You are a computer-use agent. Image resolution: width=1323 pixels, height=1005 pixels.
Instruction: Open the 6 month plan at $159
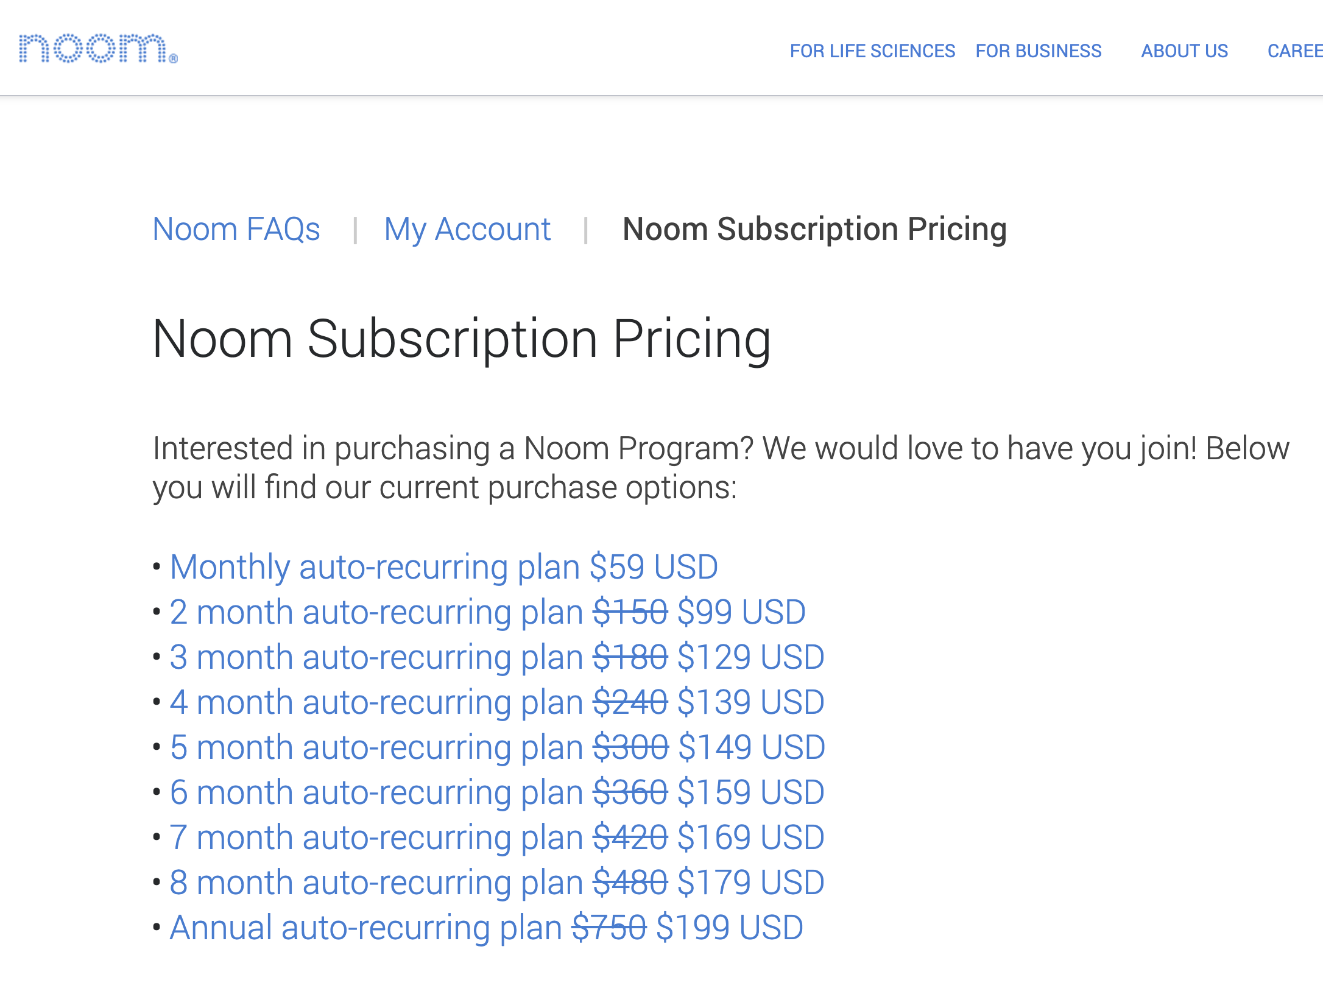(496, 792)
